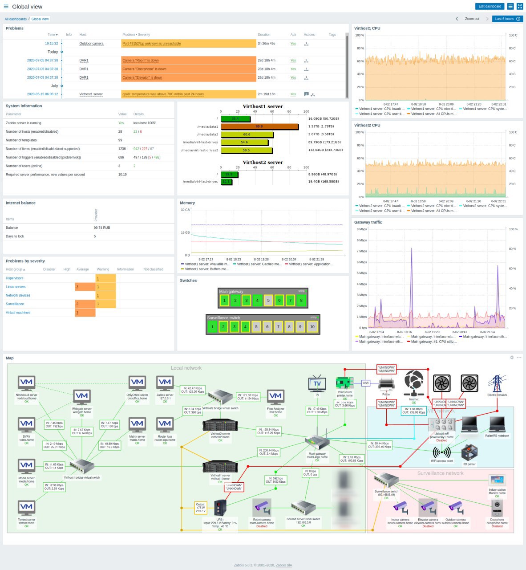The height and width of the screenshot is (570, 526).
Task: Click the Virthost1 bridge virtual switch icon
Action: pyautogui.click(x=82, y=466)
